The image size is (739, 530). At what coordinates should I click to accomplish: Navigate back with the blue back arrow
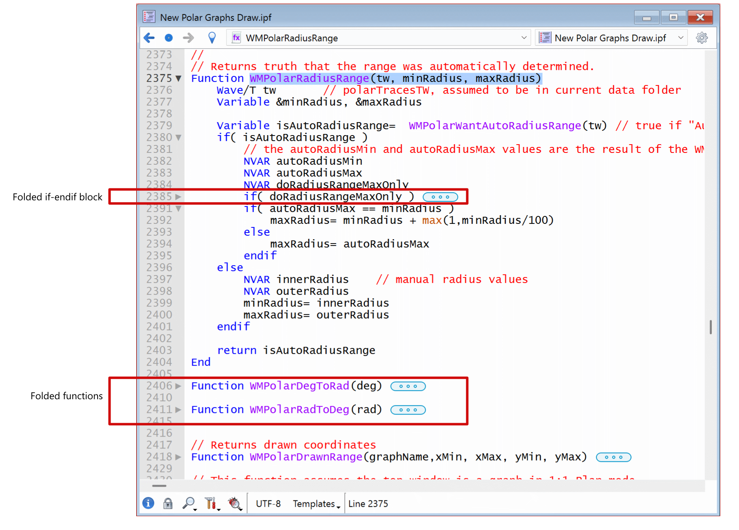(x=149, y=37)
